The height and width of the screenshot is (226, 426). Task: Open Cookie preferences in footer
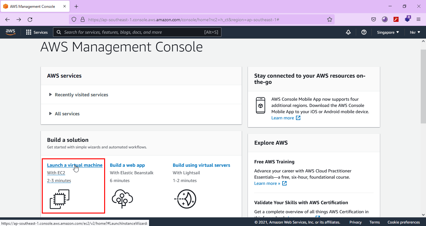pyautogui.click(x=404, y=222)
